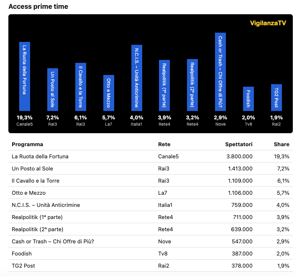Click the 2,0% label under chart

(248, 118)
